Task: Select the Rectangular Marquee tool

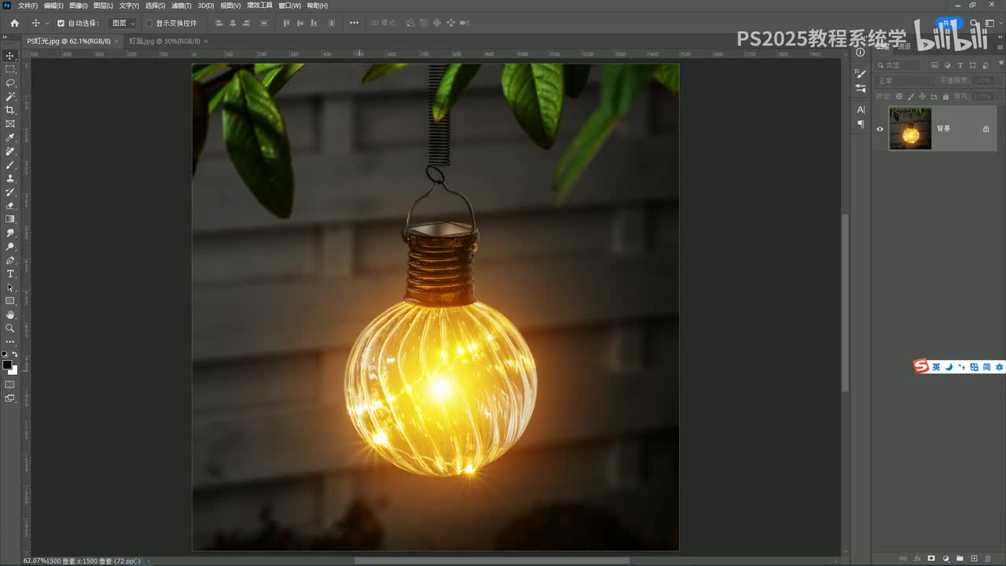Action: coord(10,69)
